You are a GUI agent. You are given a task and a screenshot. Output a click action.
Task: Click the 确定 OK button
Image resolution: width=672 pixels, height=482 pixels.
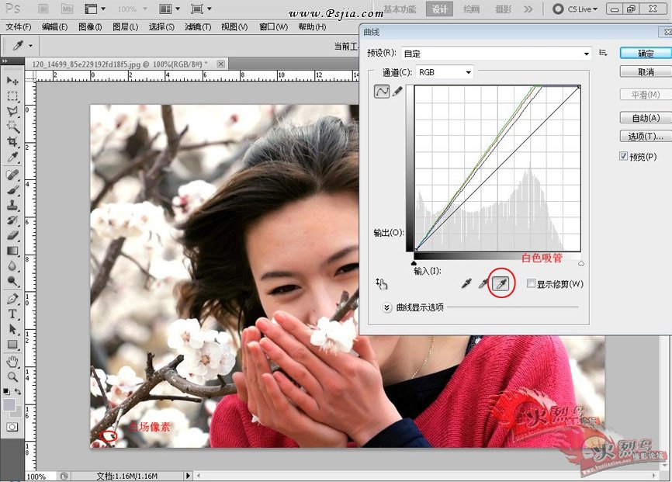pos(645,54)
